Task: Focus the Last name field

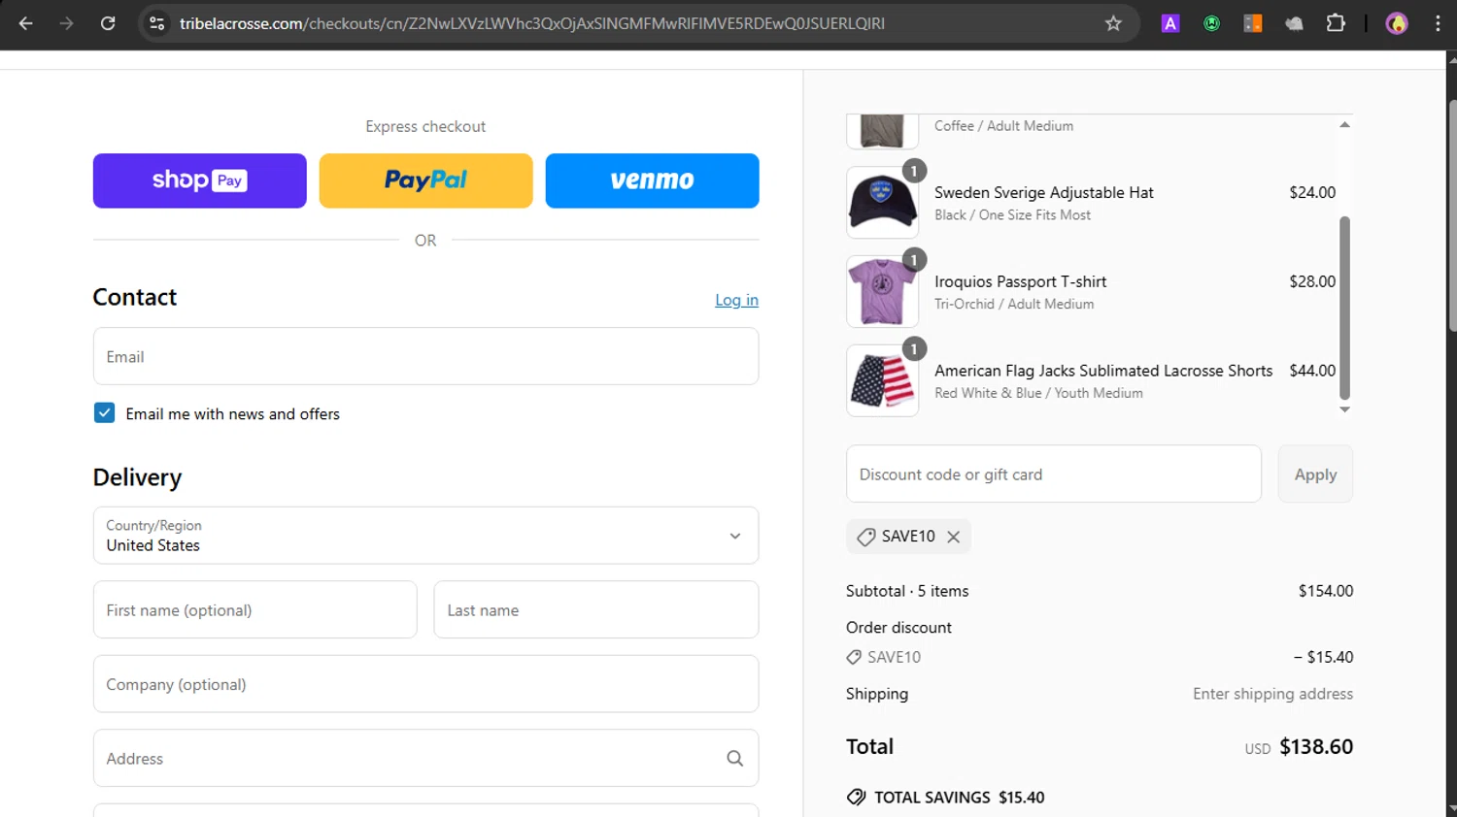Action: 595,609
